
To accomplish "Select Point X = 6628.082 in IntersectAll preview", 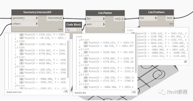I will coord(45,63).
